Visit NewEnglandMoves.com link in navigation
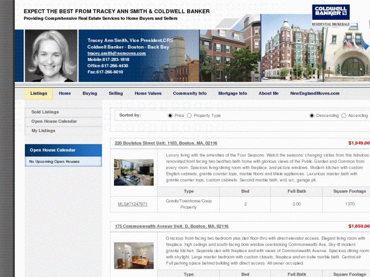The height and width of the screenshot is (277, 370). coord(315,94)
